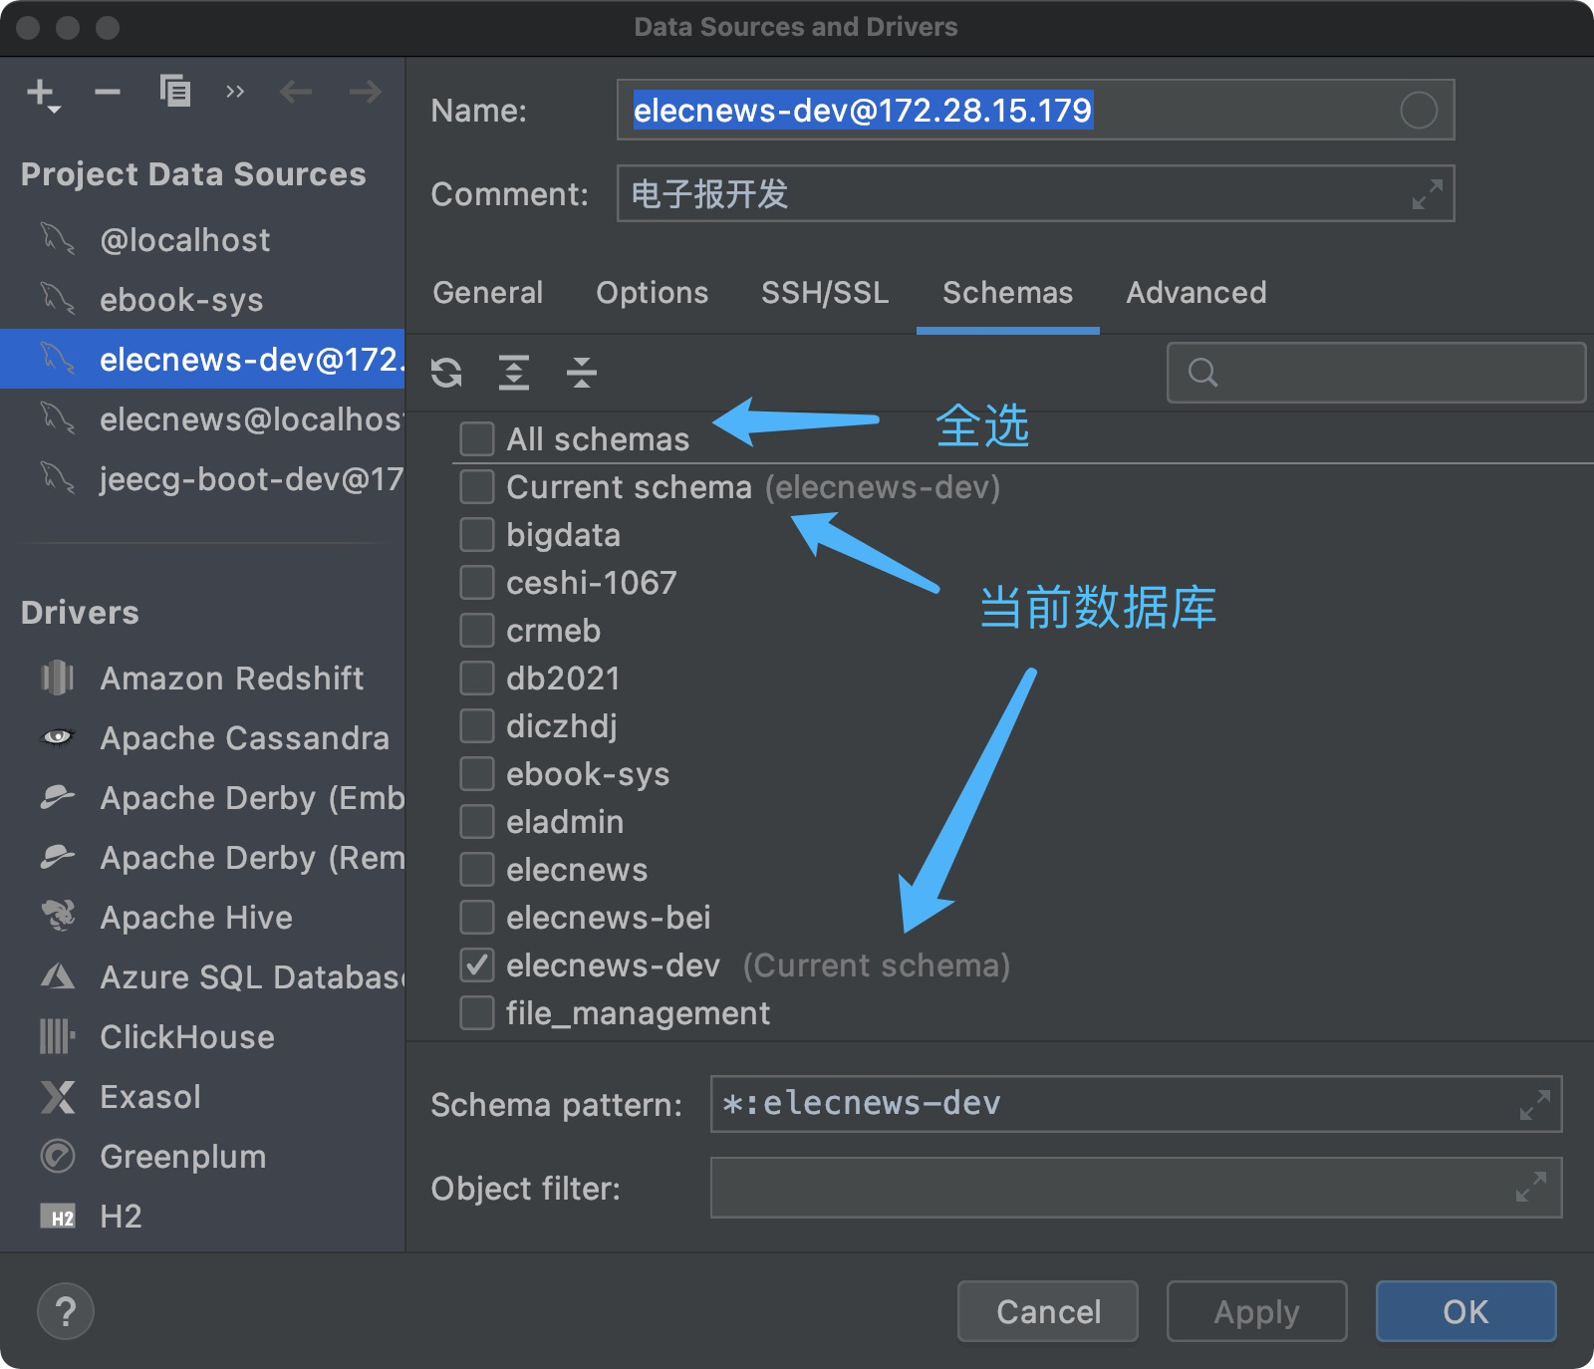Navigate back with left arrow

coord(296,93)
